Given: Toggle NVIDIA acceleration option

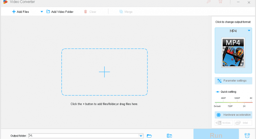Looking at the screenshot, I should tap(224, 123).
